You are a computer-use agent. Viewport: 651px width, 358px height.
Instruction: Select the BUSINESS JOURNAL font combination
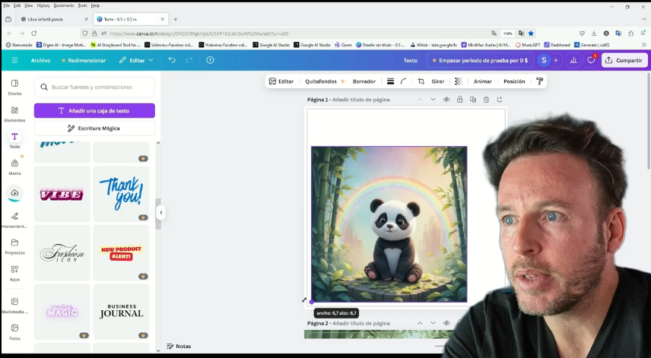click(x=121, y=312)
